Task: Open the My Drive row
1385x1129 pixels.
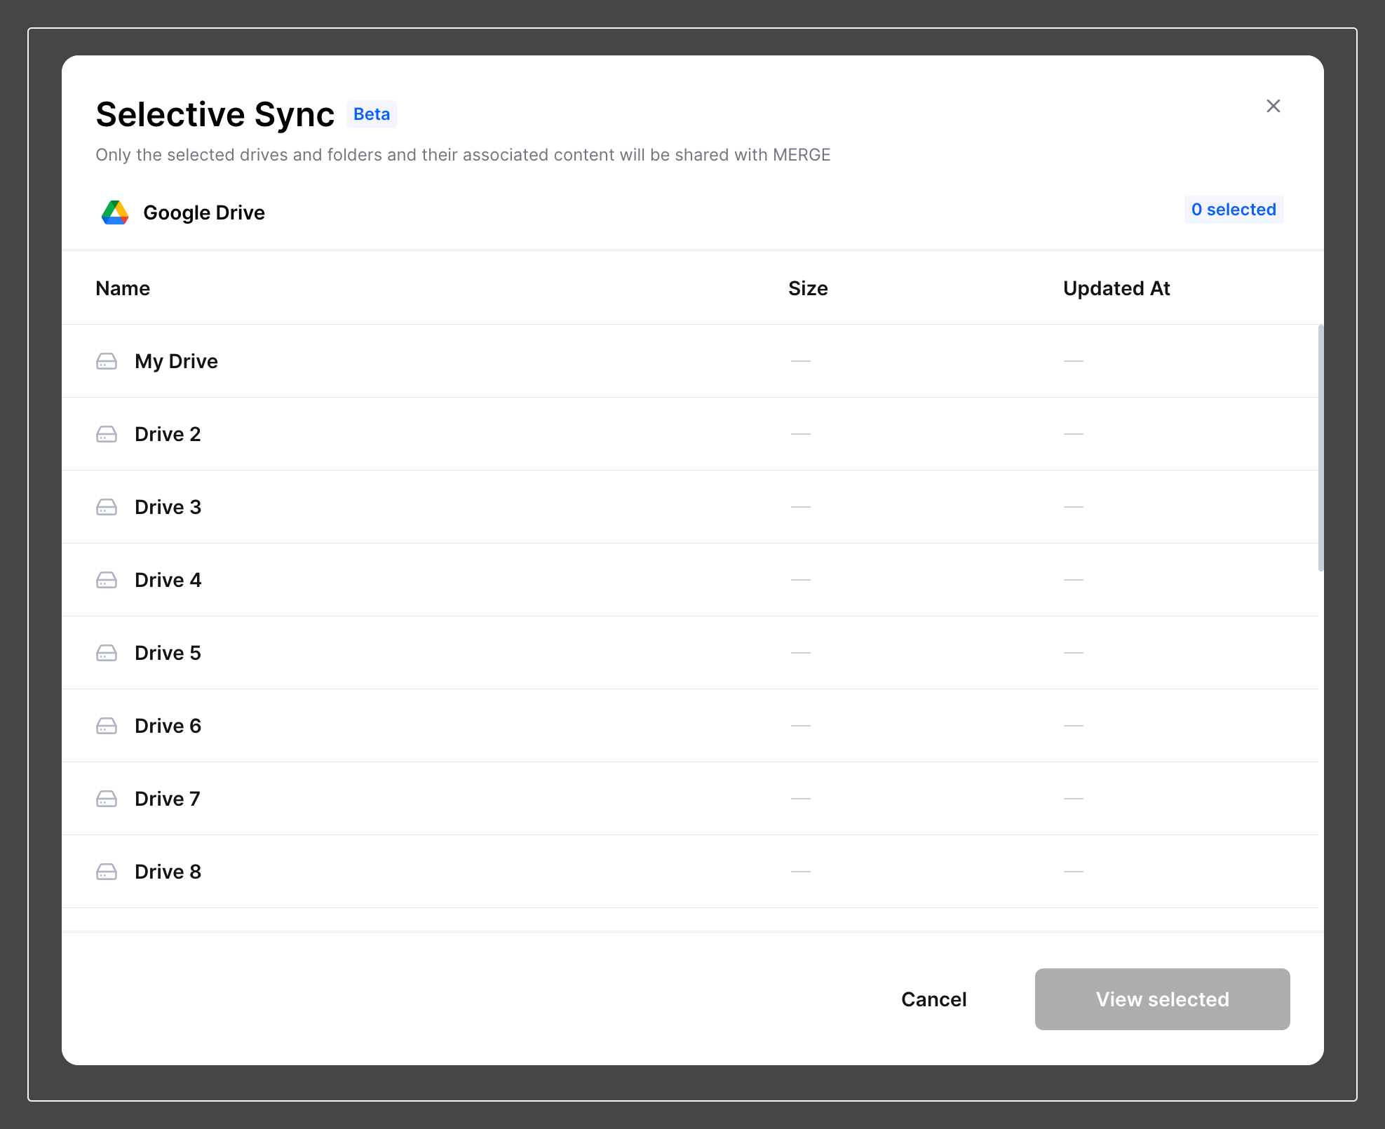Action: coord(177,361)
